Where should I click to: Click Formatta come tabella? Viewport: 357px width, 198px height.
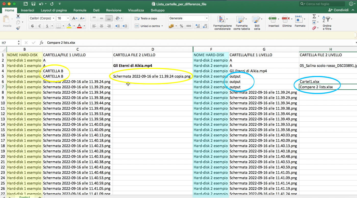click(x=242, y=23)
